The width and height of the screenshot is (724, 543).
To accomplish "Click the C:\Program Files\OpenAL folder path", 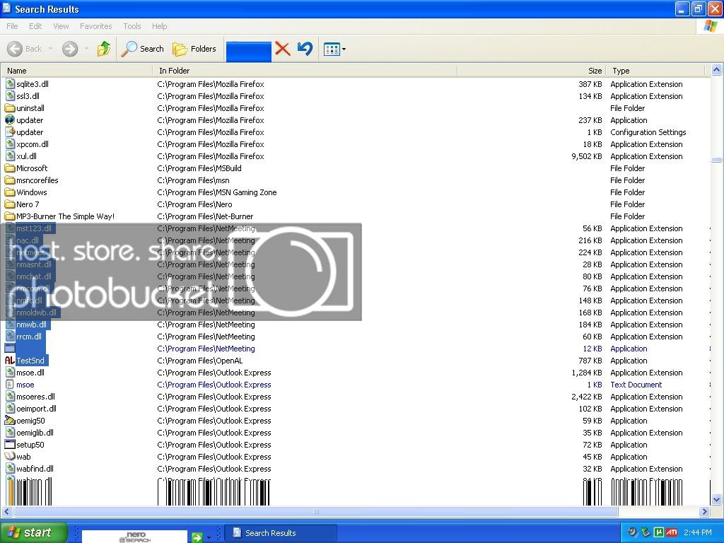I will 200,361.
